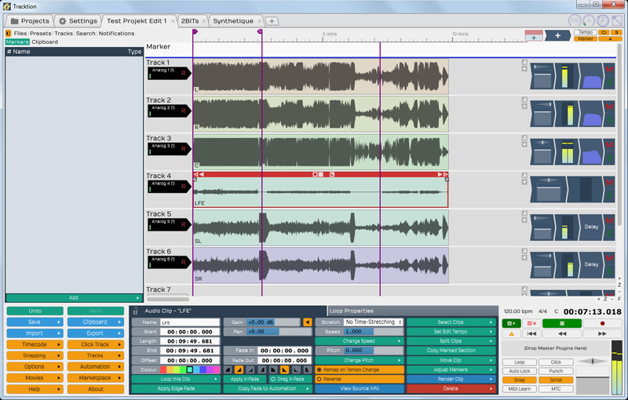Image resolution: width=628 pixels, height=400 pixels.
Task: Expand the Export menu button
Action: click(96, 333)
